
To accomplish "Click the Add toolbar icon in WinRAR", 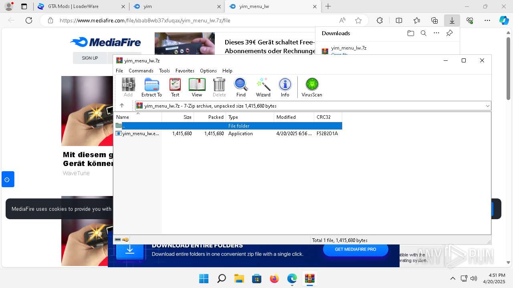I will coord(128,87).
